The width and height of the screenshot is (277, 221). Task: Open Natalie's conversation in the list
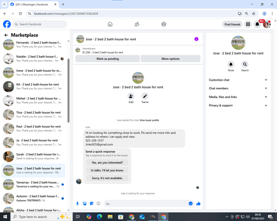[33, 59]
